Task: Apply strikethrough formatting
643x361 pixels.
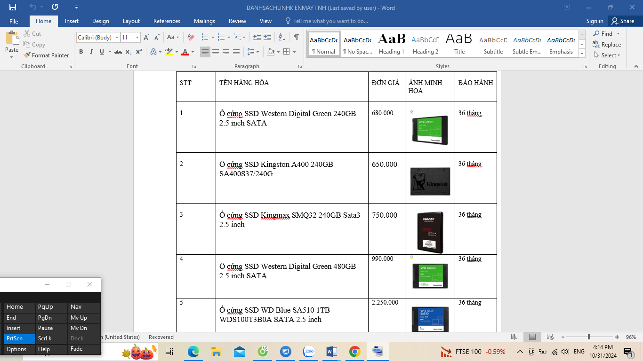Action: click(x=118, y=51)
